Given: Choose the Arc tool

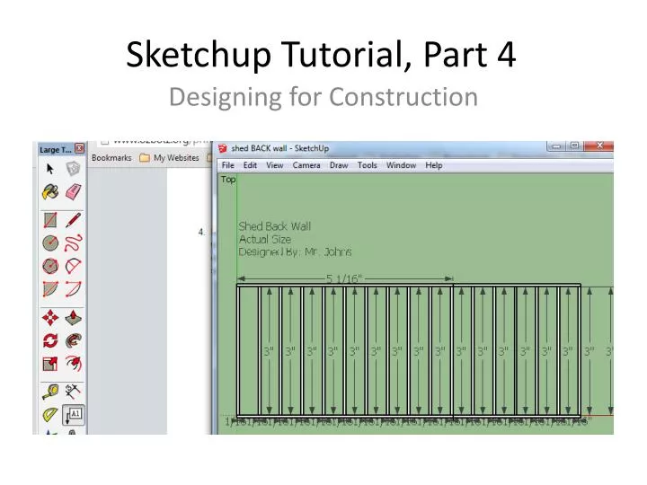Looking at the screenshot, I should pyautogui.click(x=73, y=266).
